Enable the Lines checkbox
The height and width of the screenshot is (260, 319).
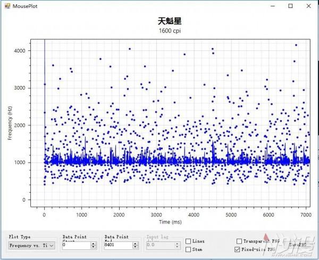(x=188, y=241)
